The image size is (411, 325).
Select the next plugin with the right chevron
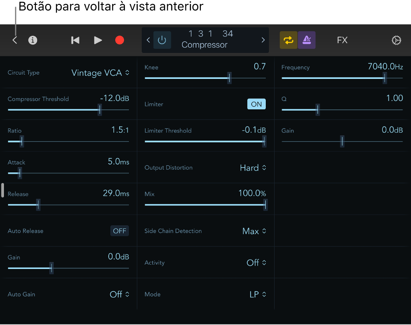point(263,40)
